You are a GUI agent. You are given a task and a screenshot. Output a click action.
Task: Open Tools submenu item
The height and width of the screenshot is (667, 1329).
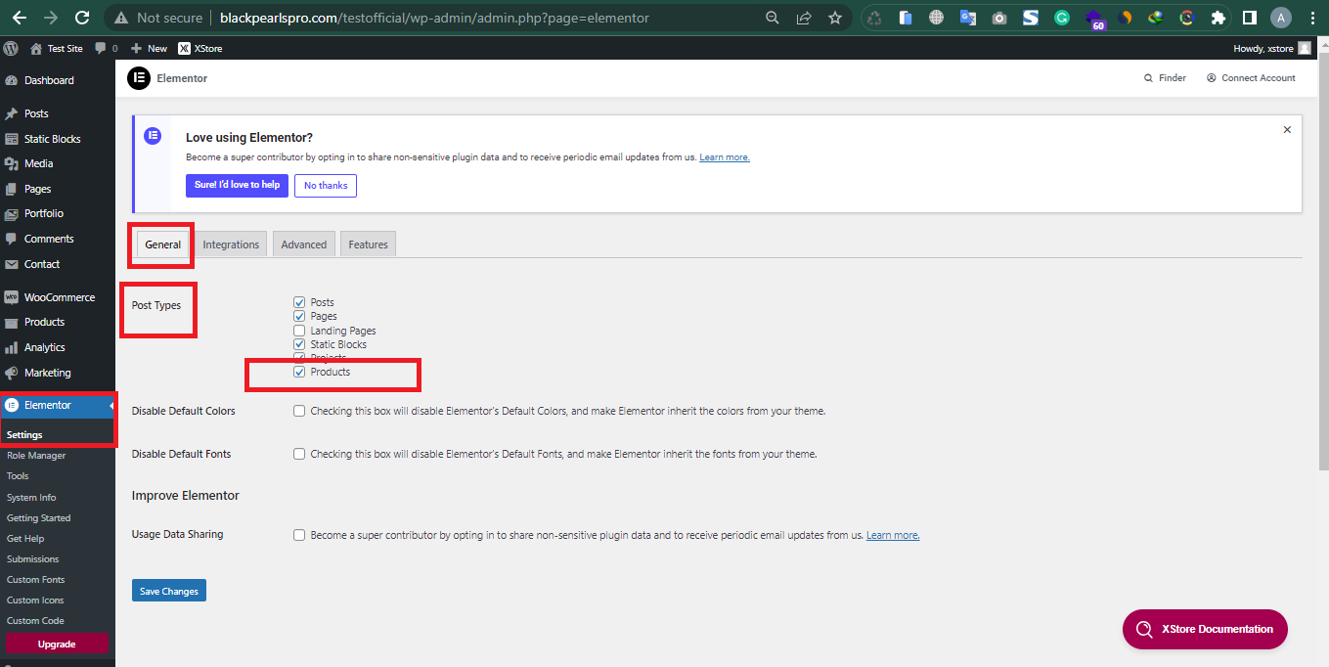(18, 476)
